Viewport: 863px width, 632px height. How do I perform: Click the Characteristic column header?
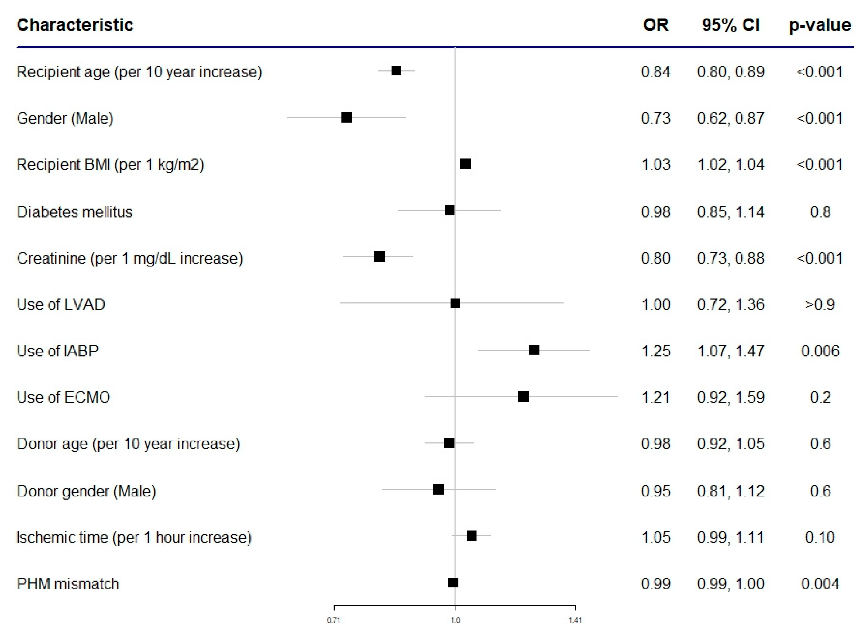75,25
